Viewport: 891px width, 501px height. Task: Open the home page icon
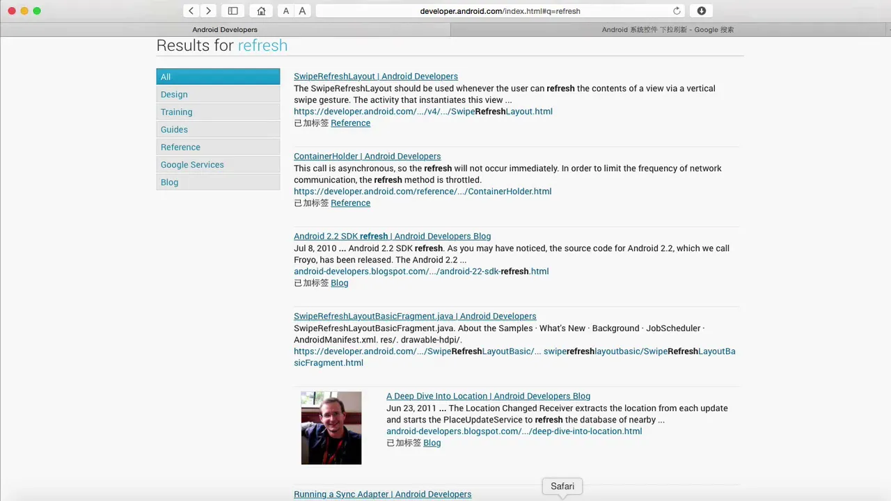(261, 10)
